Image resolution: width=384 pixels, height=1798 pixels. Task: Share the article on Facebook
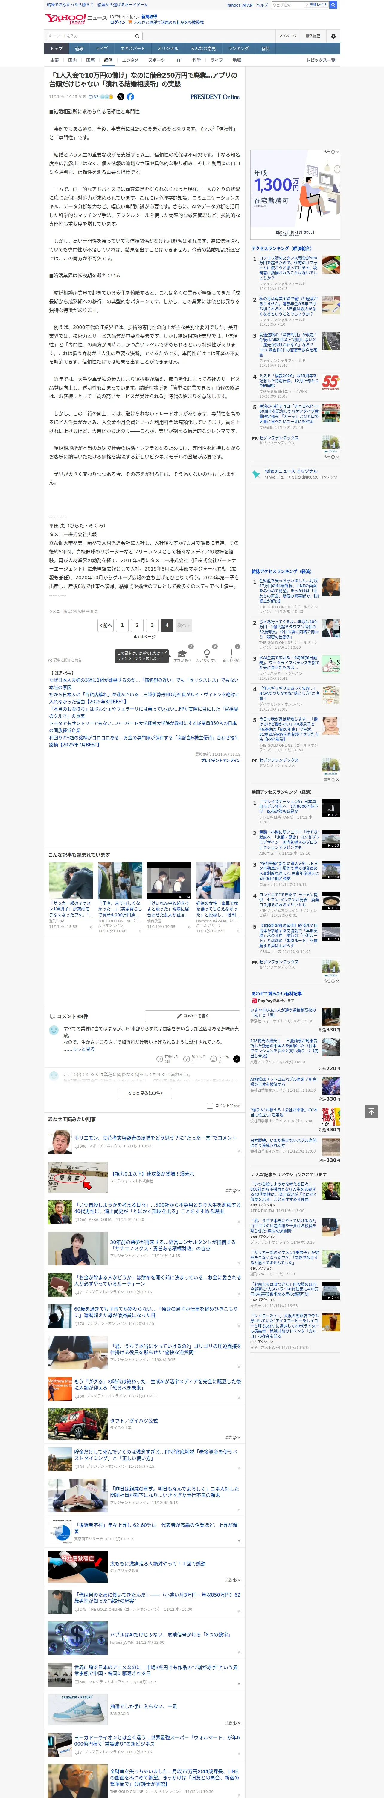pos(130,97)
